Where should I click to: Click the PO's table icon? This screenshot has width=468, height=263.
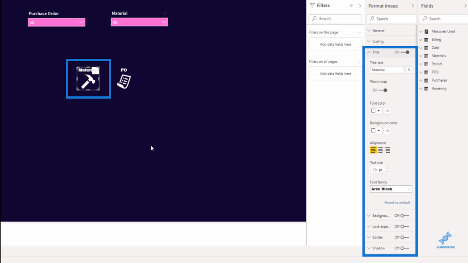(x=426, y=72)
